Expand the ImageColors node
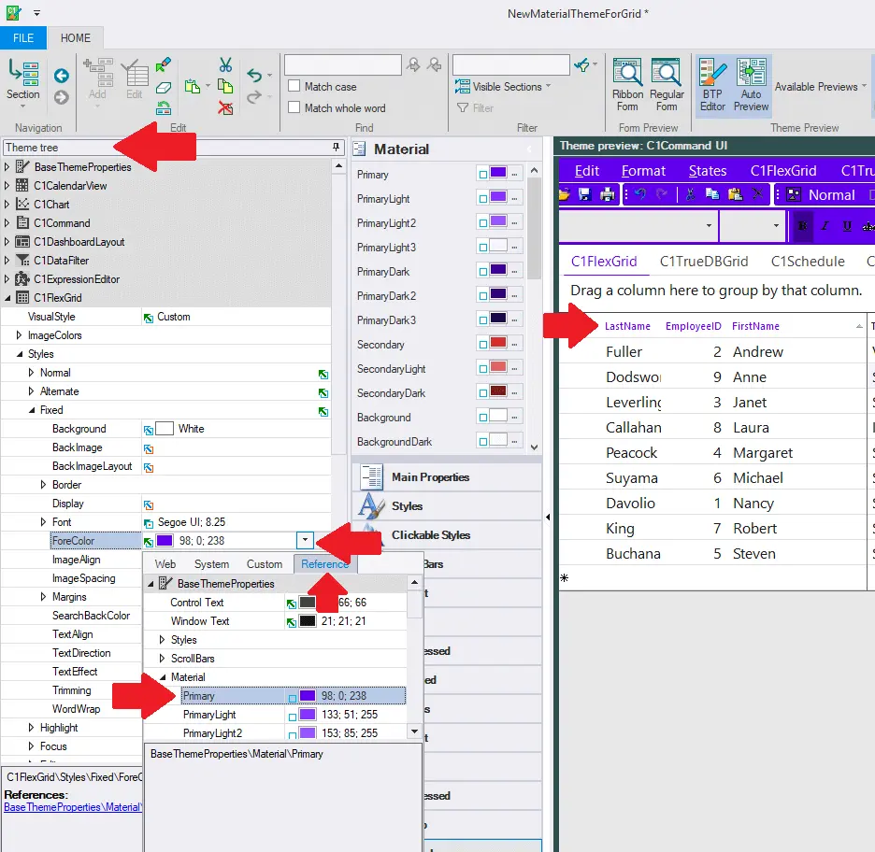 19,335
